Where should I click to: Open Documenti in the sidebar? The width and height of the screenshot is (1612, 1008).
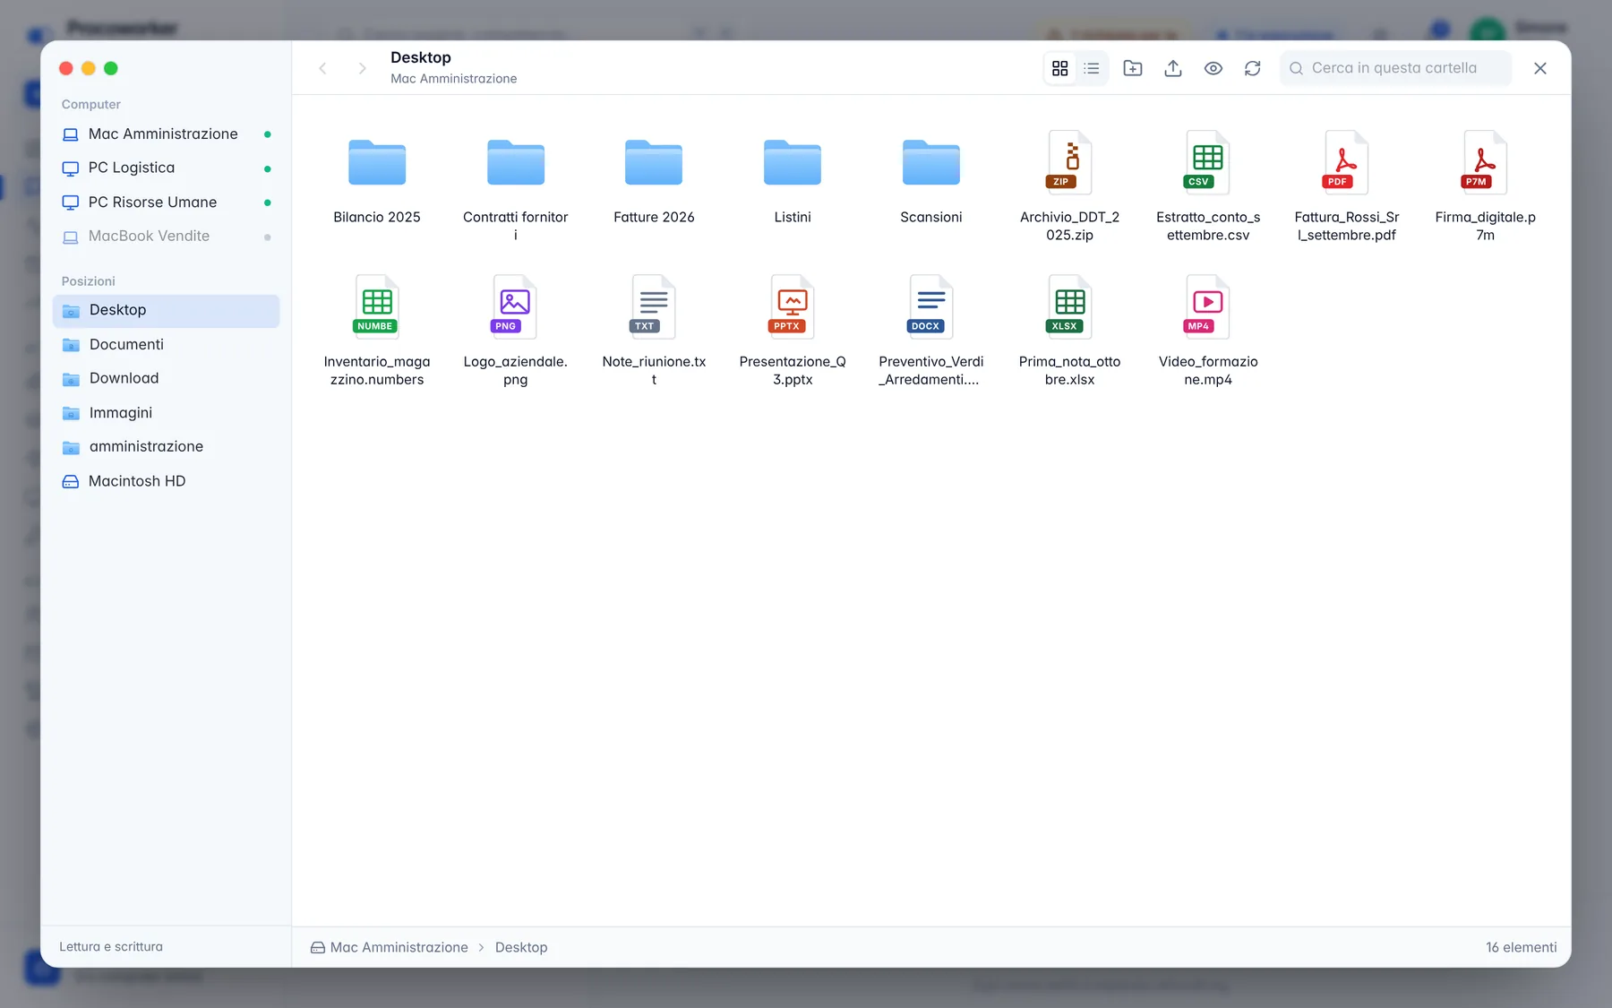[x=167, y=345]
